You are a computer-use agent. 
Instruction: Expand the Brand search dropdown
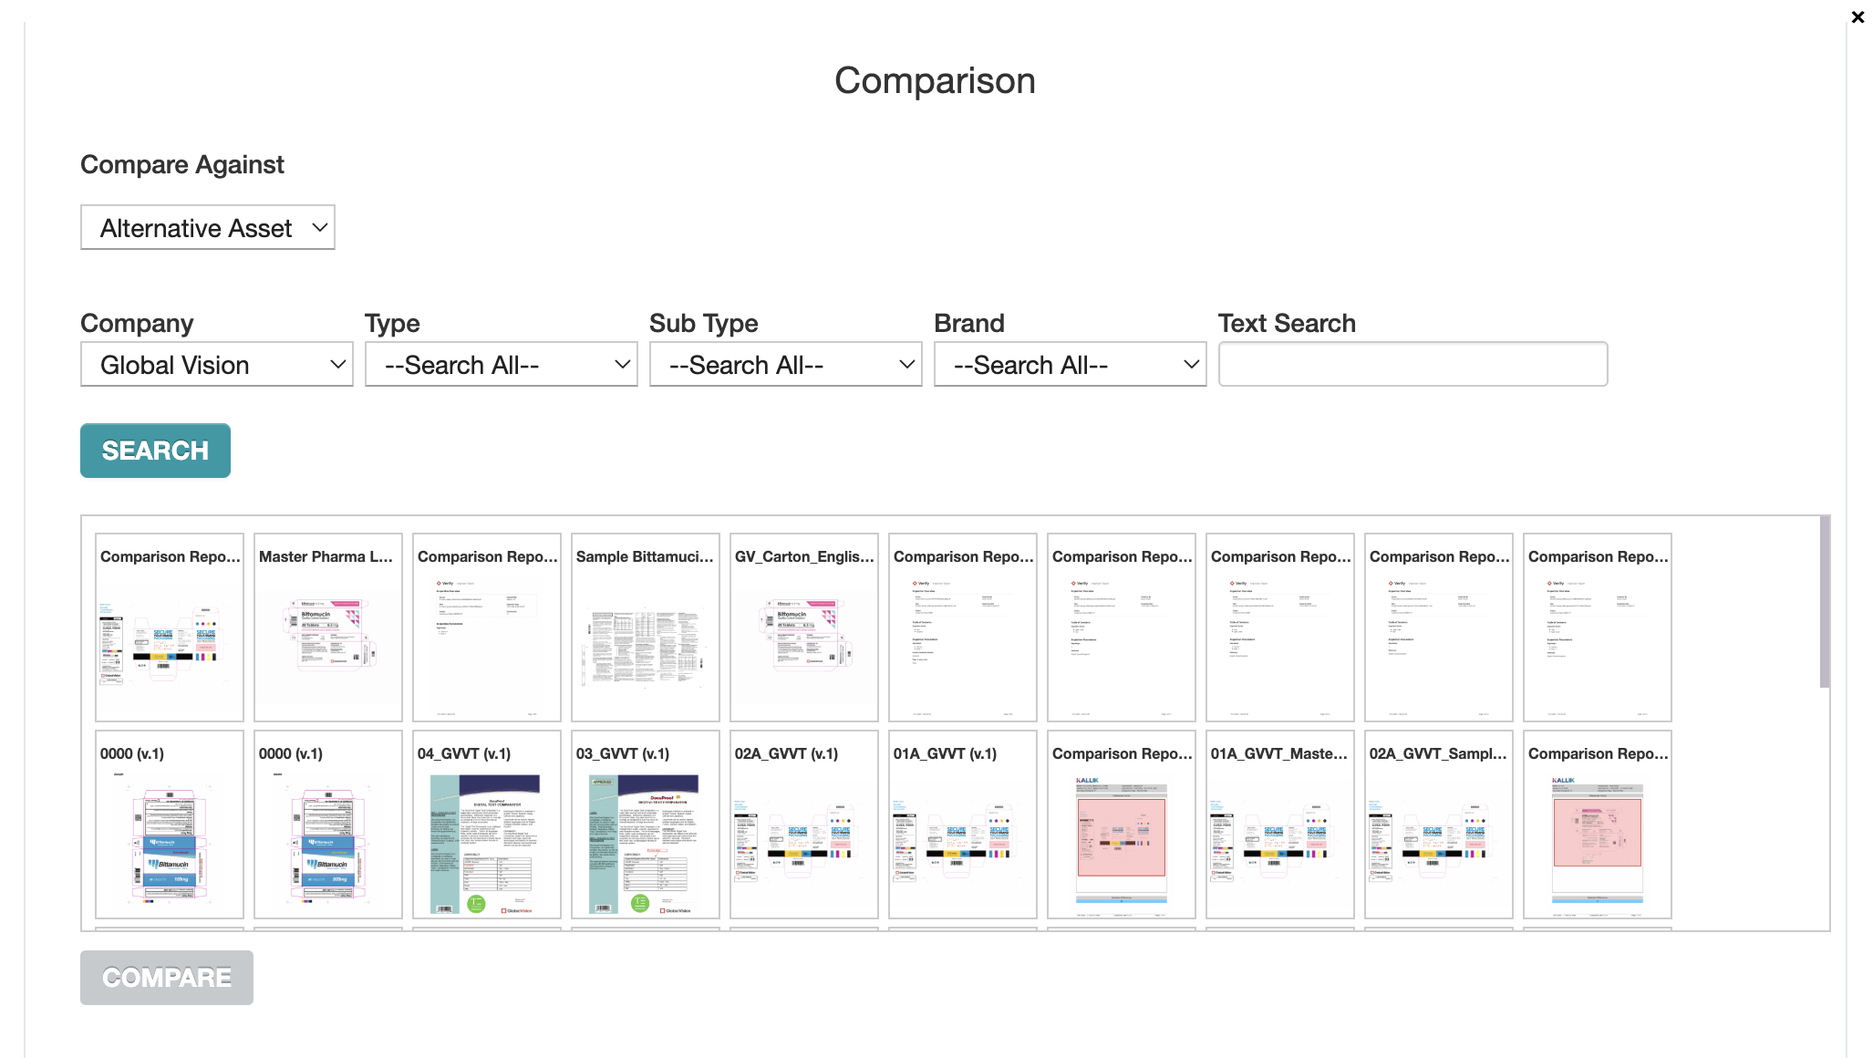point(1071,366)
